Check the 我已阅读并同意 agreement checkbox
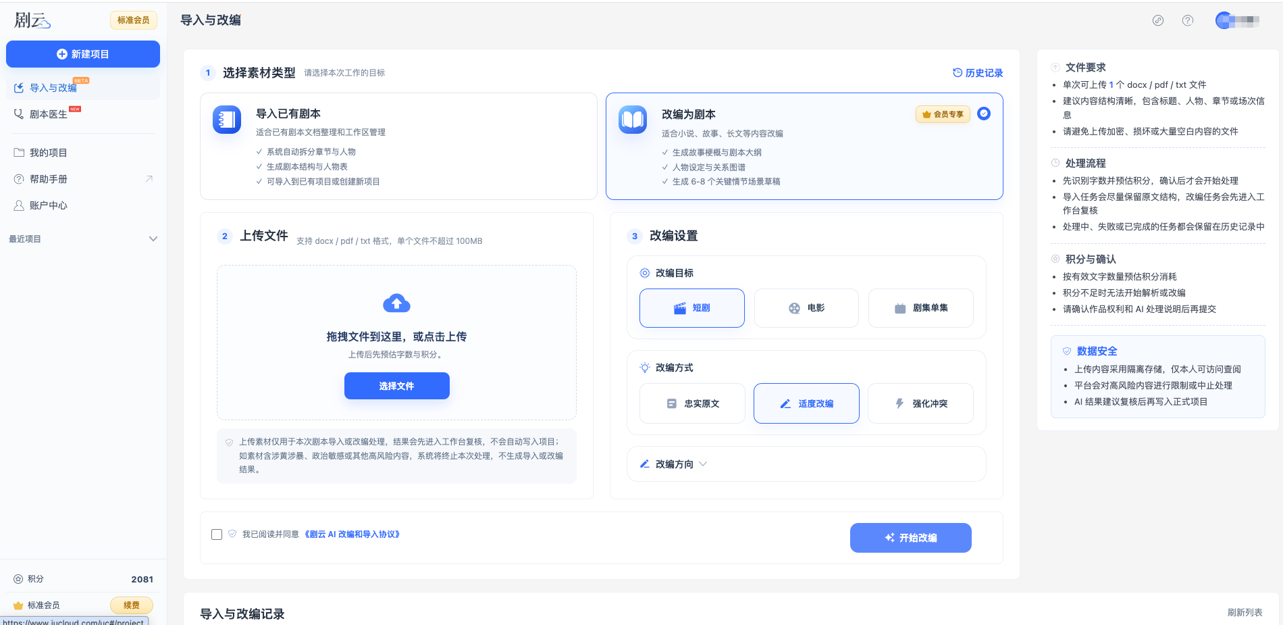Image resolution: width=1283 pixels, height=625 pixels. [x=217, y=534]
